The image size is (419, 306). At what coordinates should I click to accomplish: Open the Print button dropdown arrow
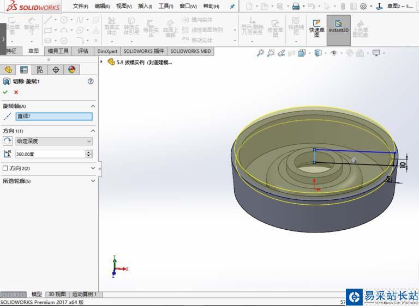[x=303, y=6]
